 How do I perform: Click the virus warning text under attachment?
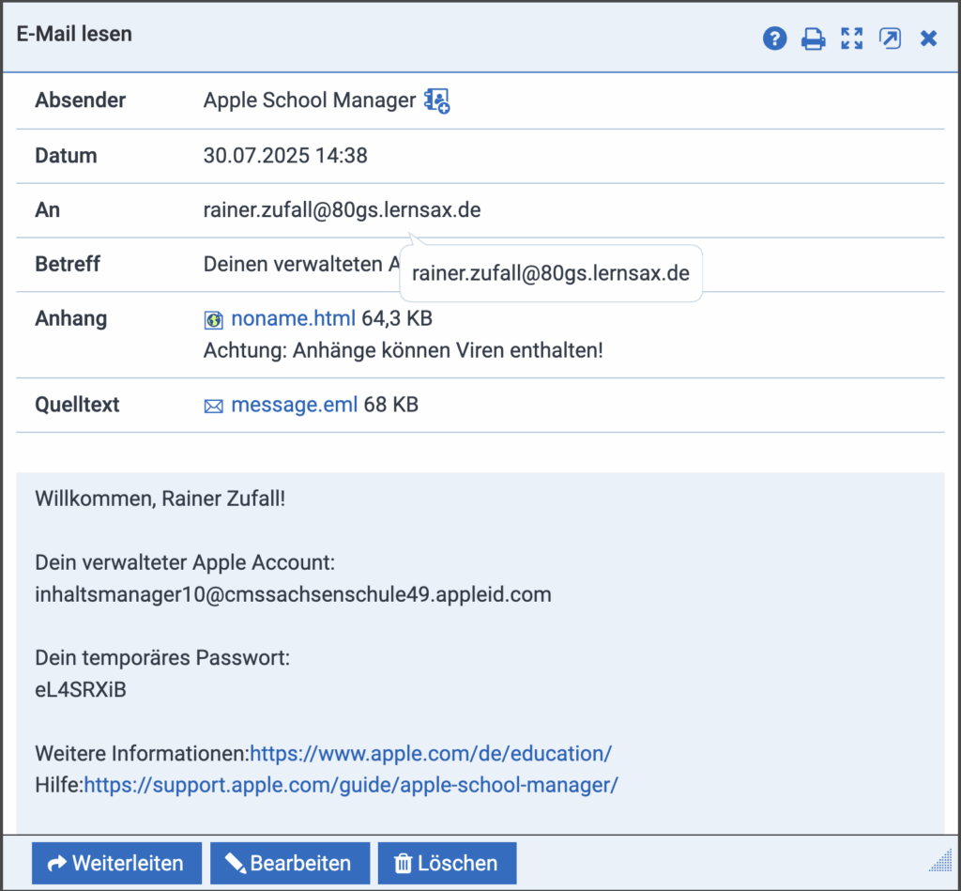[404, 351]
